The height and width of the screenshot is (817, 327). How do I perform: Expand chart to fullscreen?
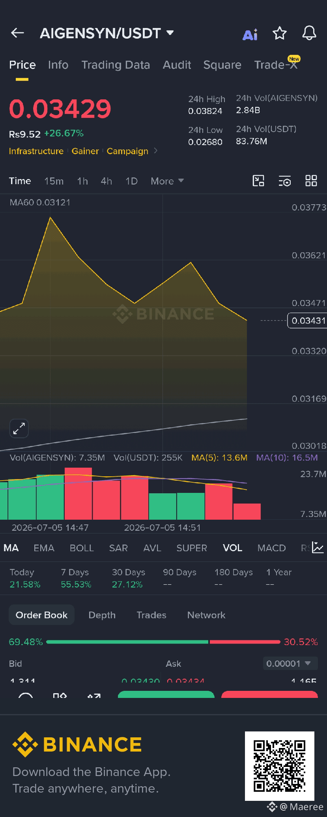[19, 428]
